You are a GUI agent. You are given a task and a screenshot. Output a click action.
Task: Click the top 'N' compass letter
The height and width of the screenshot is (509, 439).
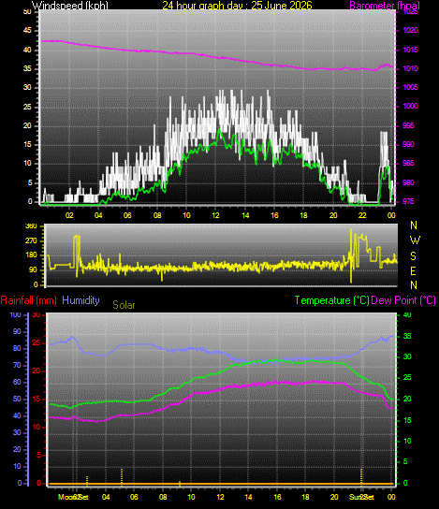pyautogui.click(x=414, y=225)
